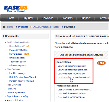Image resolution: width=109 pixels, height=102 pixels.
Task: Open Edition Comparison sidebar link
Action: (x=18, y=66)
